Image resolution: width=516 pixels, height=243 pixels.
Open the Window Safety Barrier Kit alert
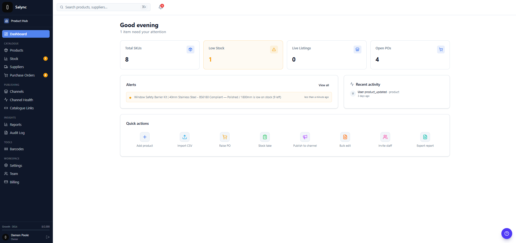pyautogui.click(x=229, y=97)
